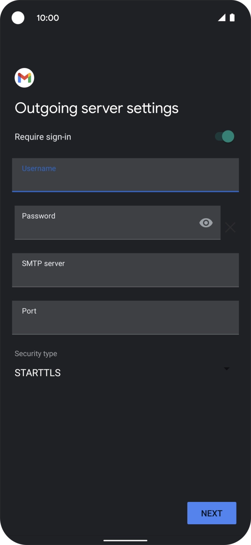251x545 pixels.
Task: Click the Gmail app icon
Action: click(x=24, y=78)
